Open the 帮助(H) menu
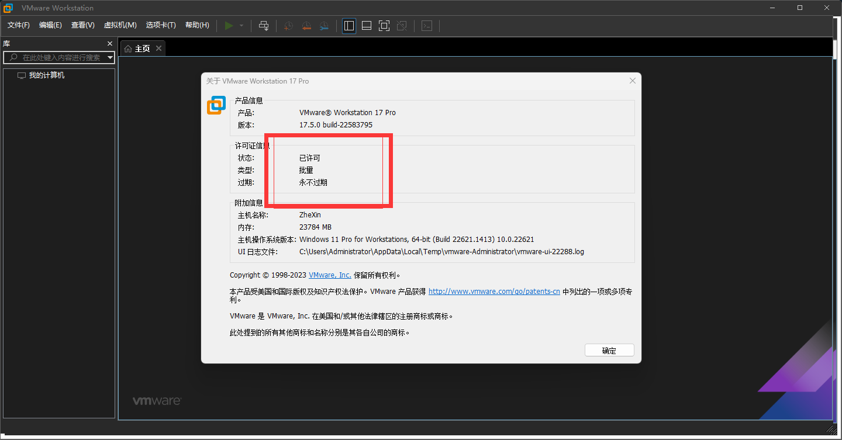 197,25
